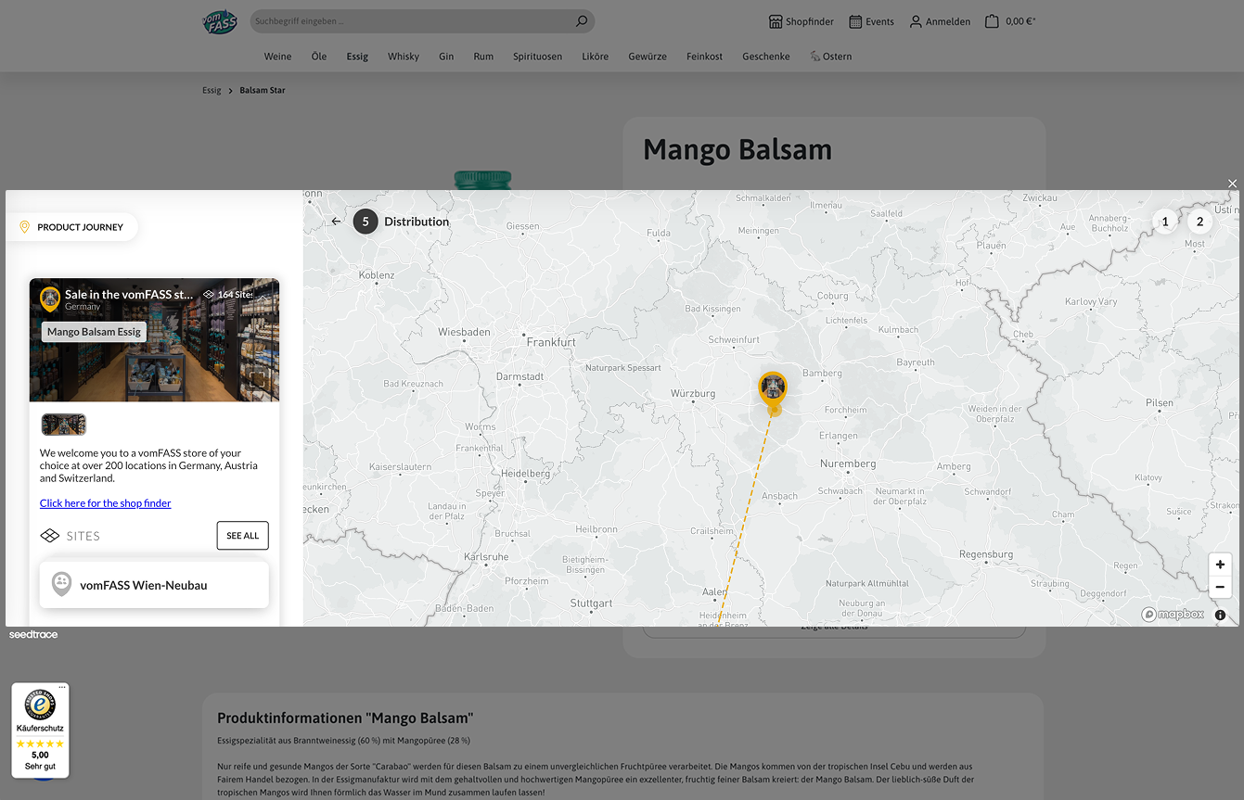Click the Mapbox logo

click(x=1173, y=615)
